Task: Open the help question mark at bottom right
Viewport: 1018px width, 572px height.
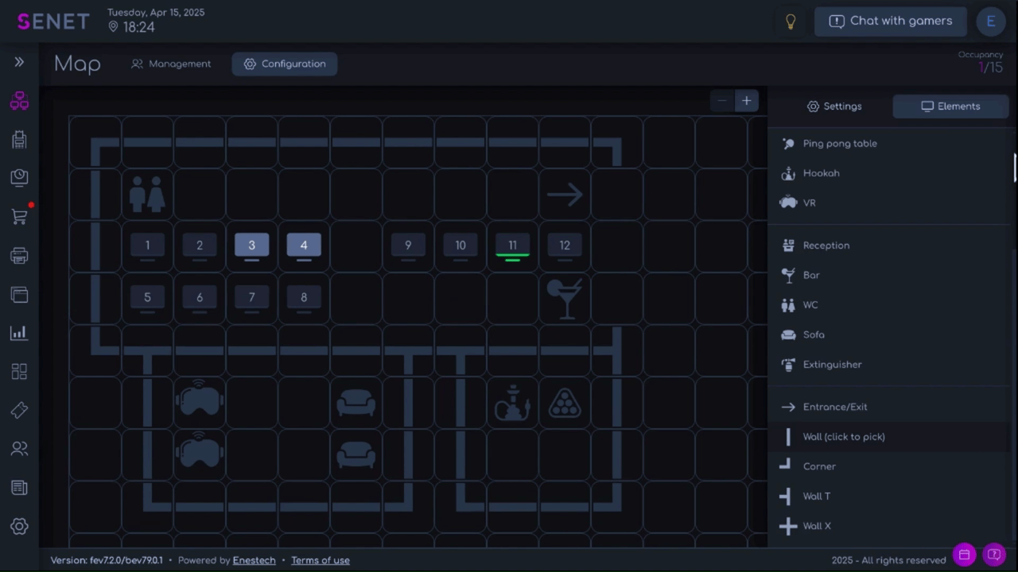Action: click(x=994, y=555)
